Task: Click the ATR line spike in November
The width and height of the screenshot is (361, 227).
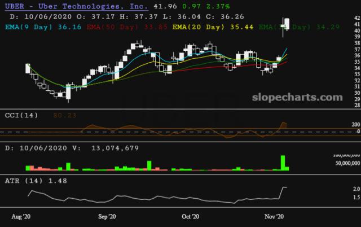Action: point(284,187)
